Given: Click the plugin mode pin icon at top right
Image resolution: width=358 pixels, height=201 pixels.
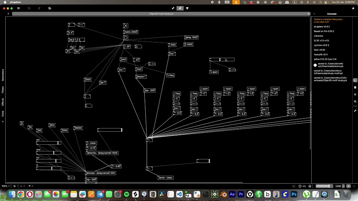Looking at the screenshot, I should point(353,8).
